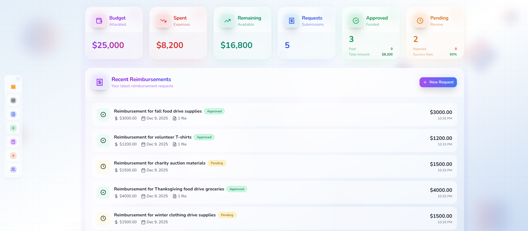Click the orange plus icon in sidebar

pos(13,156)
